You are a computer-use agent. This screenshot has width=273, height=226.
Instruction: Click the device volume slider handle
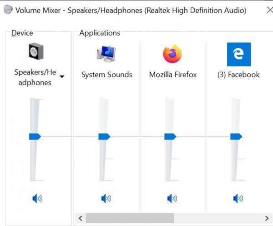point(35,136)
